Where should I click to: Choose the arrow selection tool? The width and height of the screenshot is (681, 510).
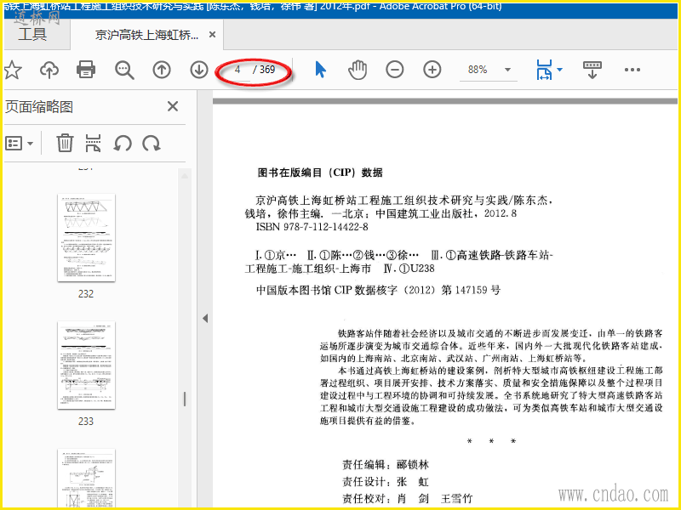pyautogui.click(x=321, y=70)
